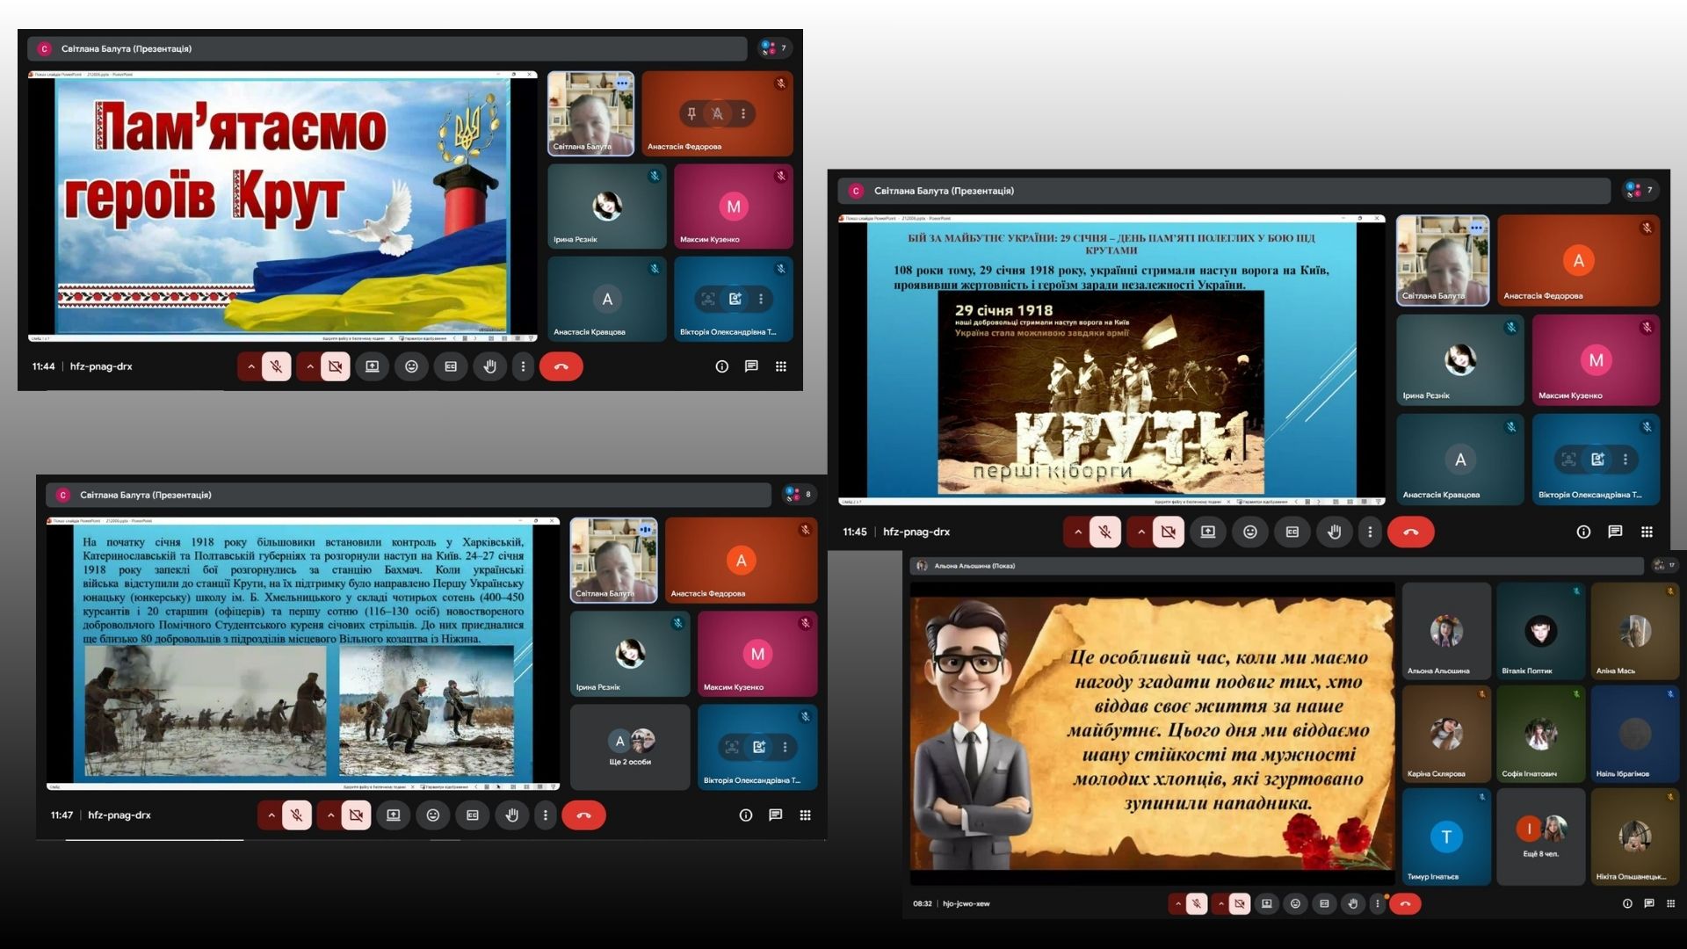
Task: Select Максим Кузенко pink avatar tile at 11:45
Action: [1596, 360]
